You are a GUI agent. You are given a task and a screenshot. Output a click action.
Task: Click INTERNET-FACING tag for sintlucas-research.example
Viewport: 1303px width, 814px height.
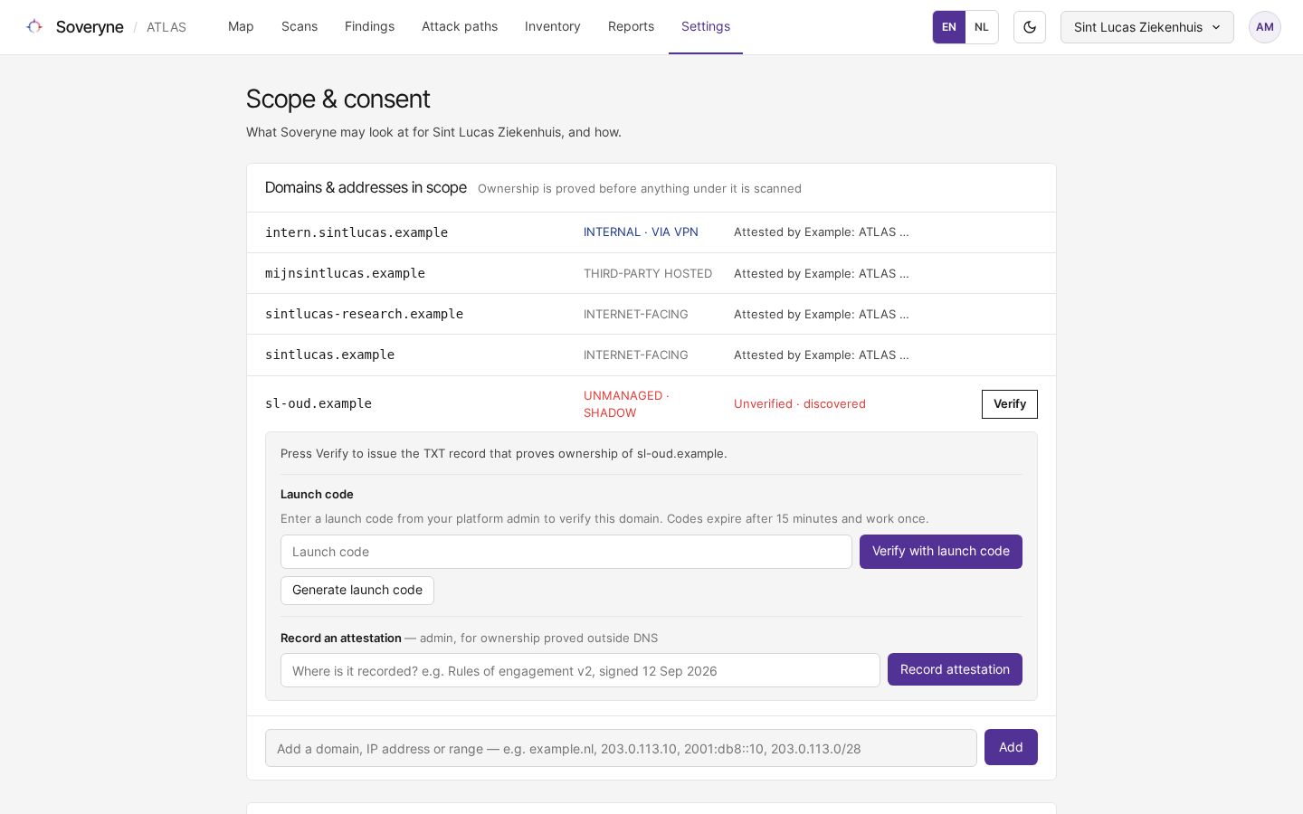click(636, 314)
